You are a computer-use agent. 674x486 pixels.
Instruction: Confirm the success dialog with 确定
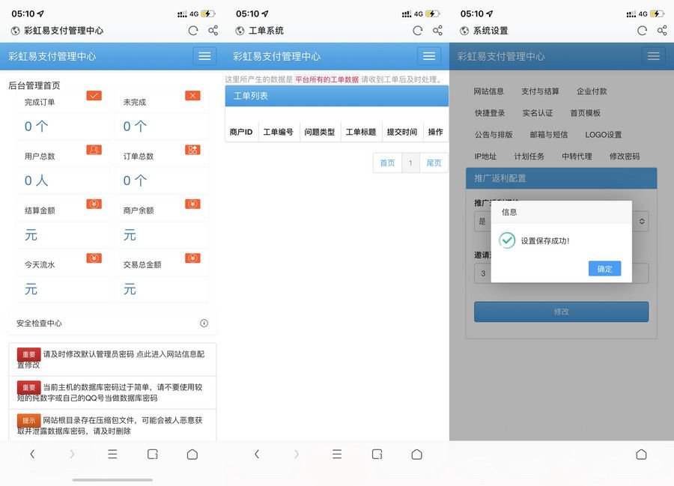click(x=604, y=268)
